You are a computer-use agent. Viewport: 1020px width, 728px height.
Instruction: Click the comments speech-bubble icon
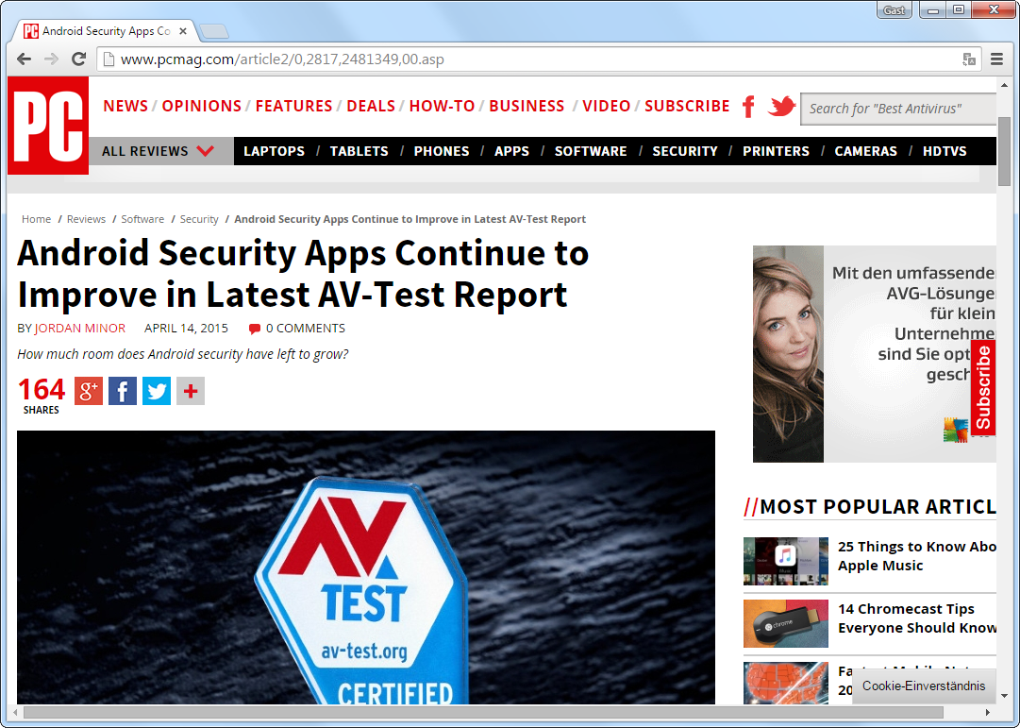coord(254,328)
